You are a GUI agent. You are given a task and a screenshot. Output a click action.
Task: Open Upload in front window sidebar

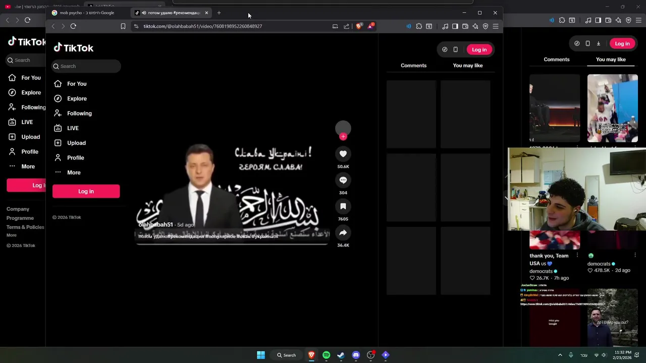point(76,143)
